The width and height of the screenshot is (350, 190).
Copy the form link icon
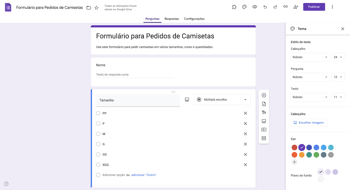point(285,7)
